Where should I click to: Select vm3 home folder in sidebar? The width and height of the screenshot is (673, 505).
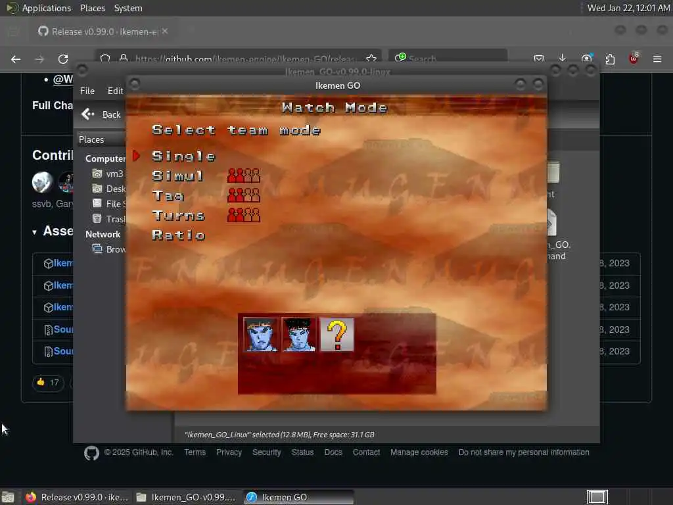click(108, 174)
